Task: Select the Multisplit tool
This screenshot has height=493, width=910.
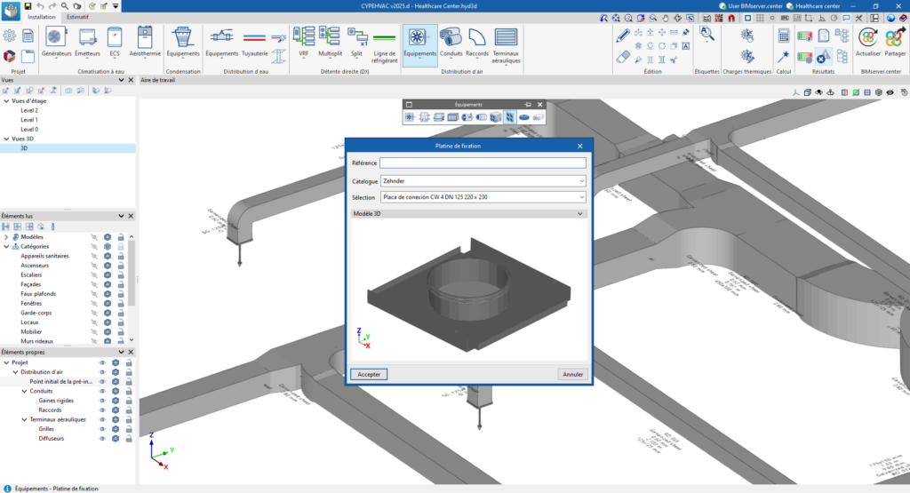Action: coord(330,42)
